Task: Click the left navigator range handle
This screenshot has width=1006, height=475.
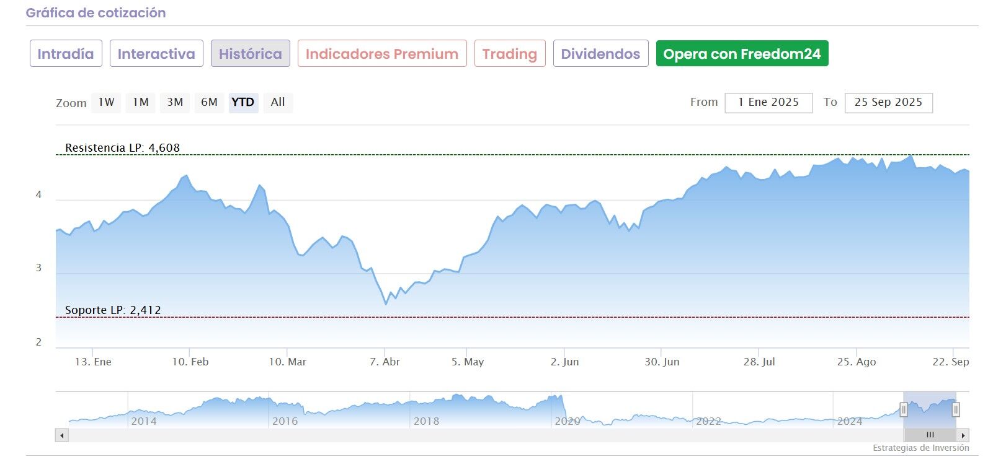Action: click(904, 409)
